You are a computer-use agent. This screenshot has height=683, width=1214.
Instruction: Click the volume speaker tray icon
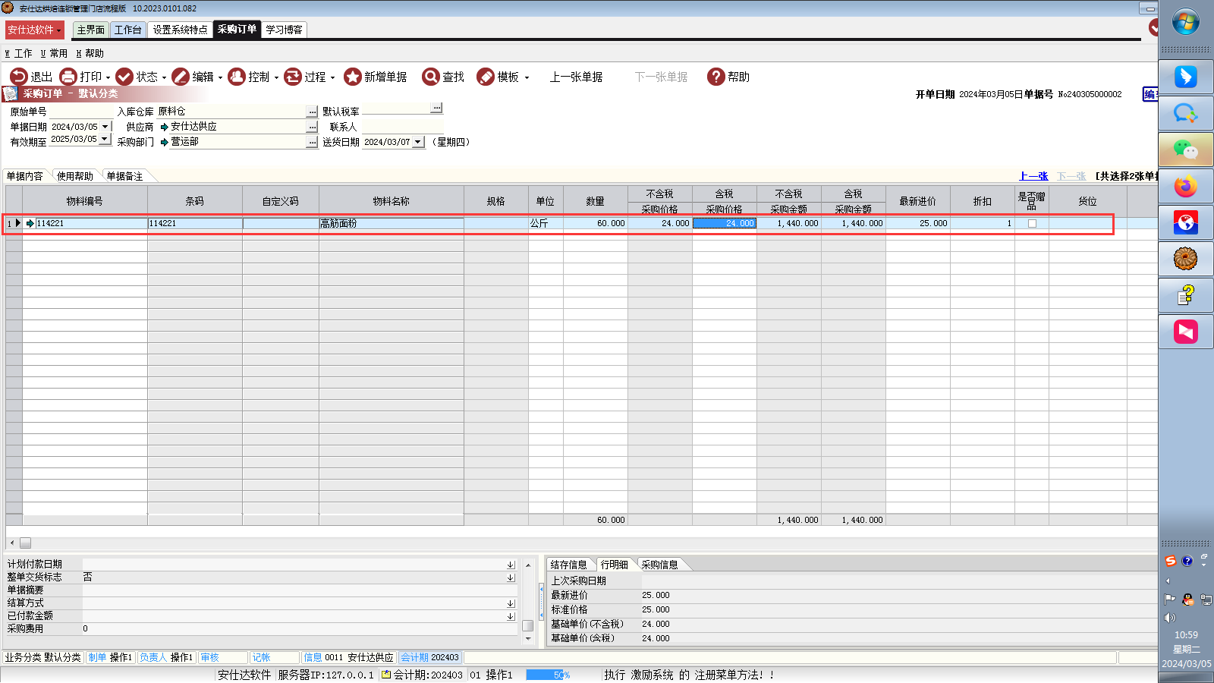tap(1170, 618)
